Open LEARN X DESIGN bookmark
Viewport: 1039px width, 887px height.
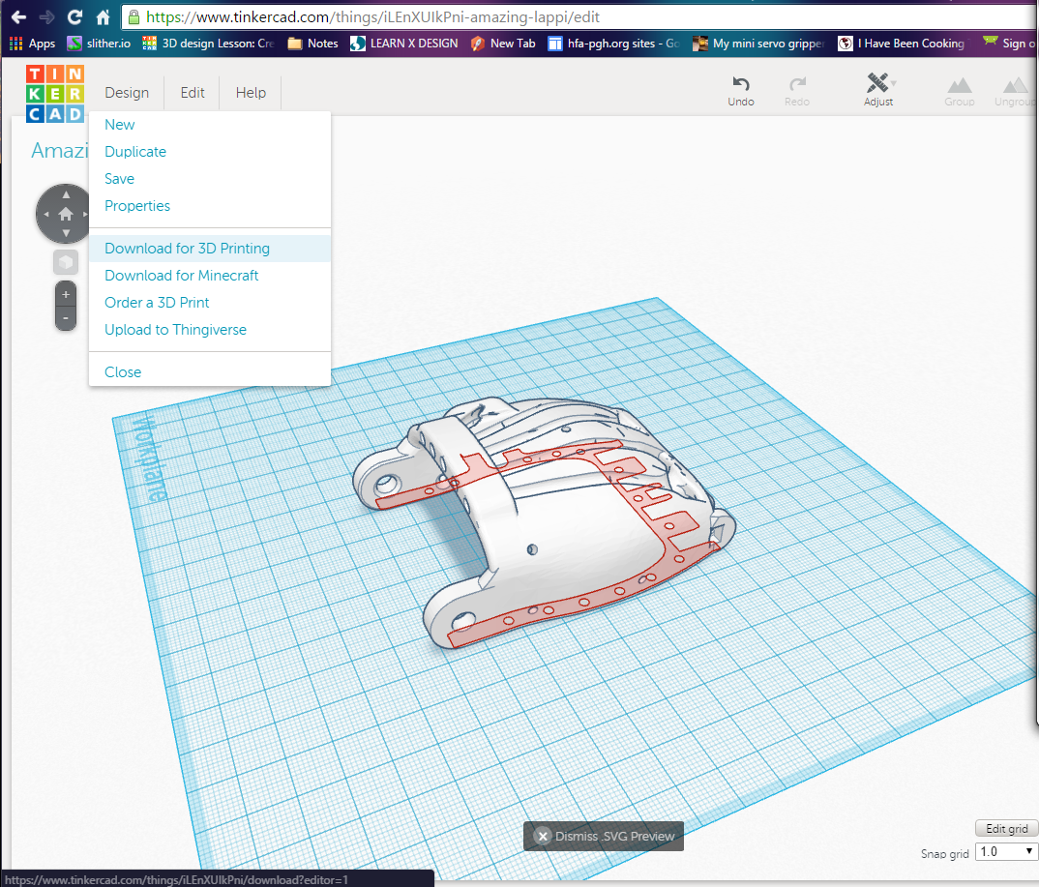pos(404,44)
